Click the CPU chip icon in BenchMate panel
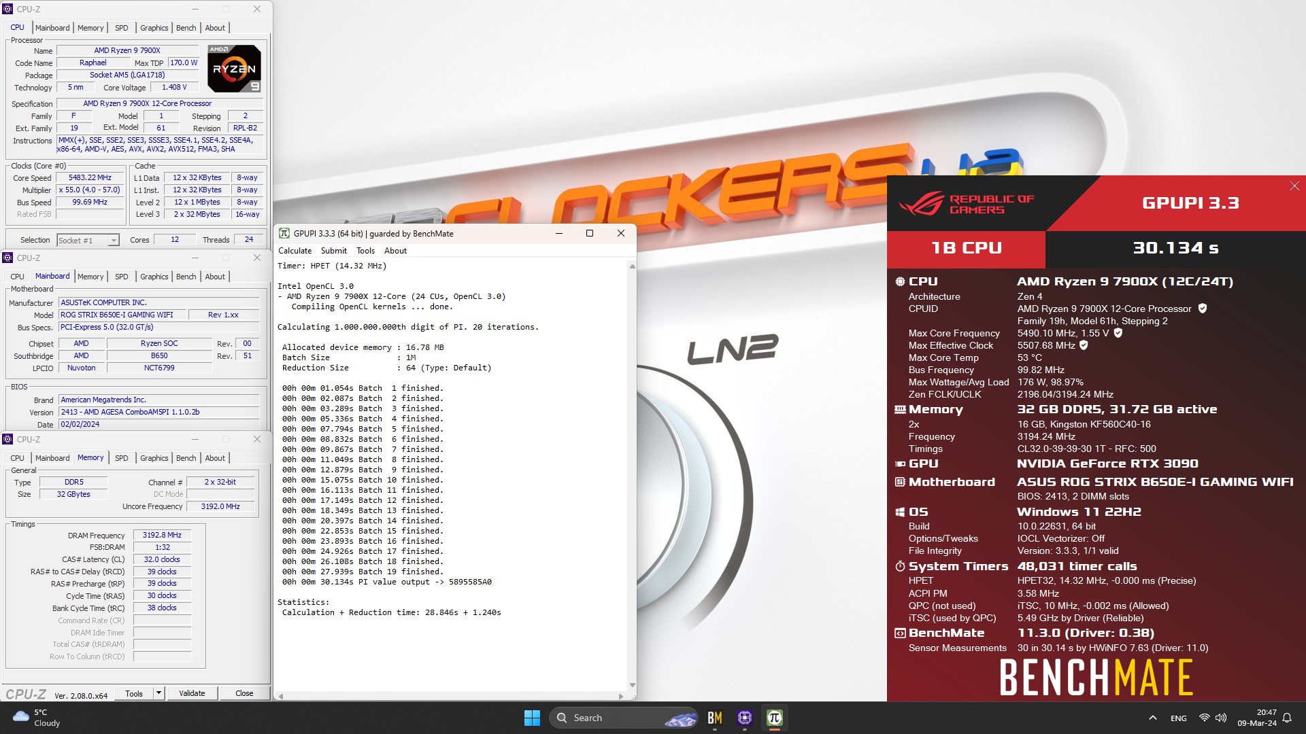 (900, 281)
